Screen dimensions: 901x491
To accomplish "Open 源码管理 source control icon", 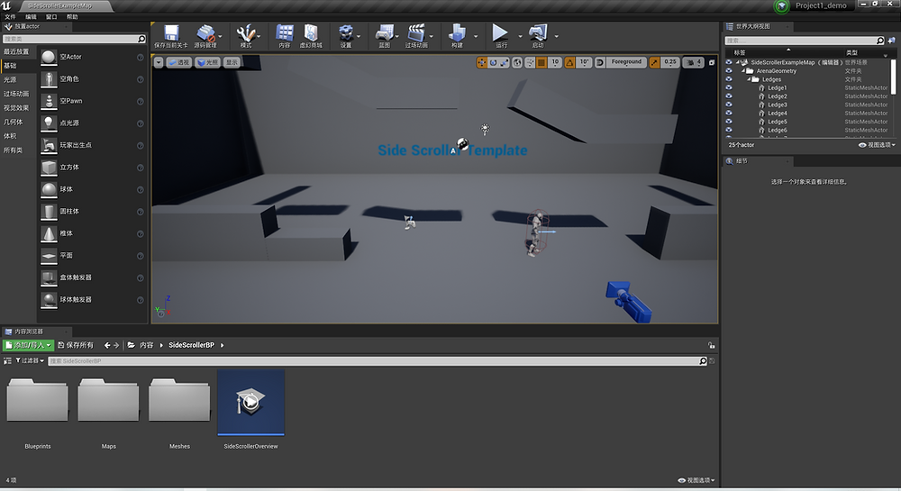I will [205, 32].
